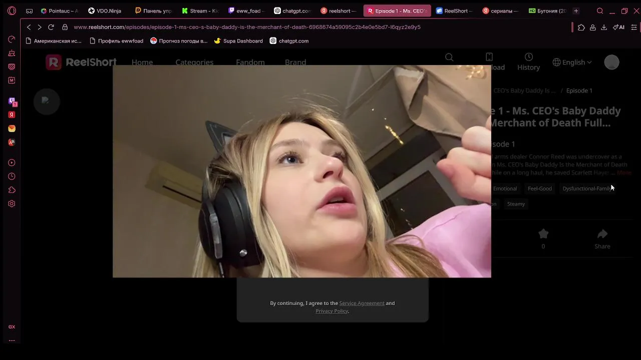Open the Aria AI assistant

(618, 27)
